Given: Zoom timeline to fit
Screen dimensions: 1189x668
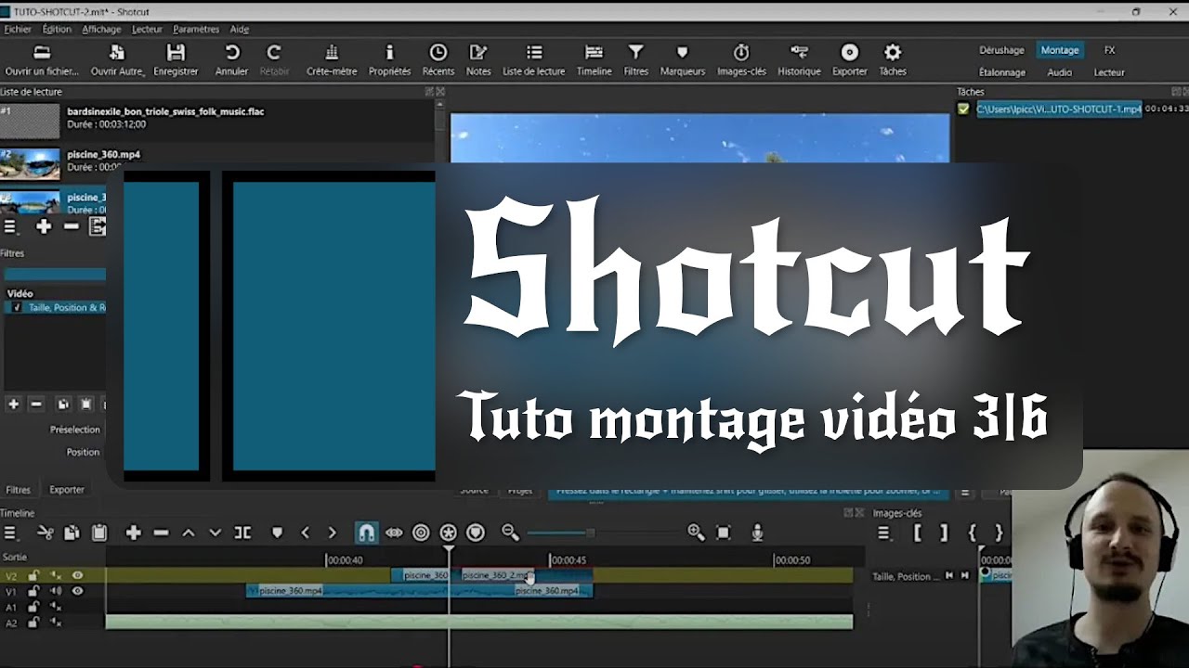Looking at the screenshot, I should [724, 533].
